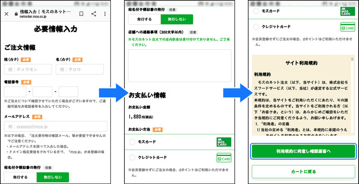
Task: Bookmark the page with the bookmark icon
Action: pyautogui.click(x=81, y=14)
